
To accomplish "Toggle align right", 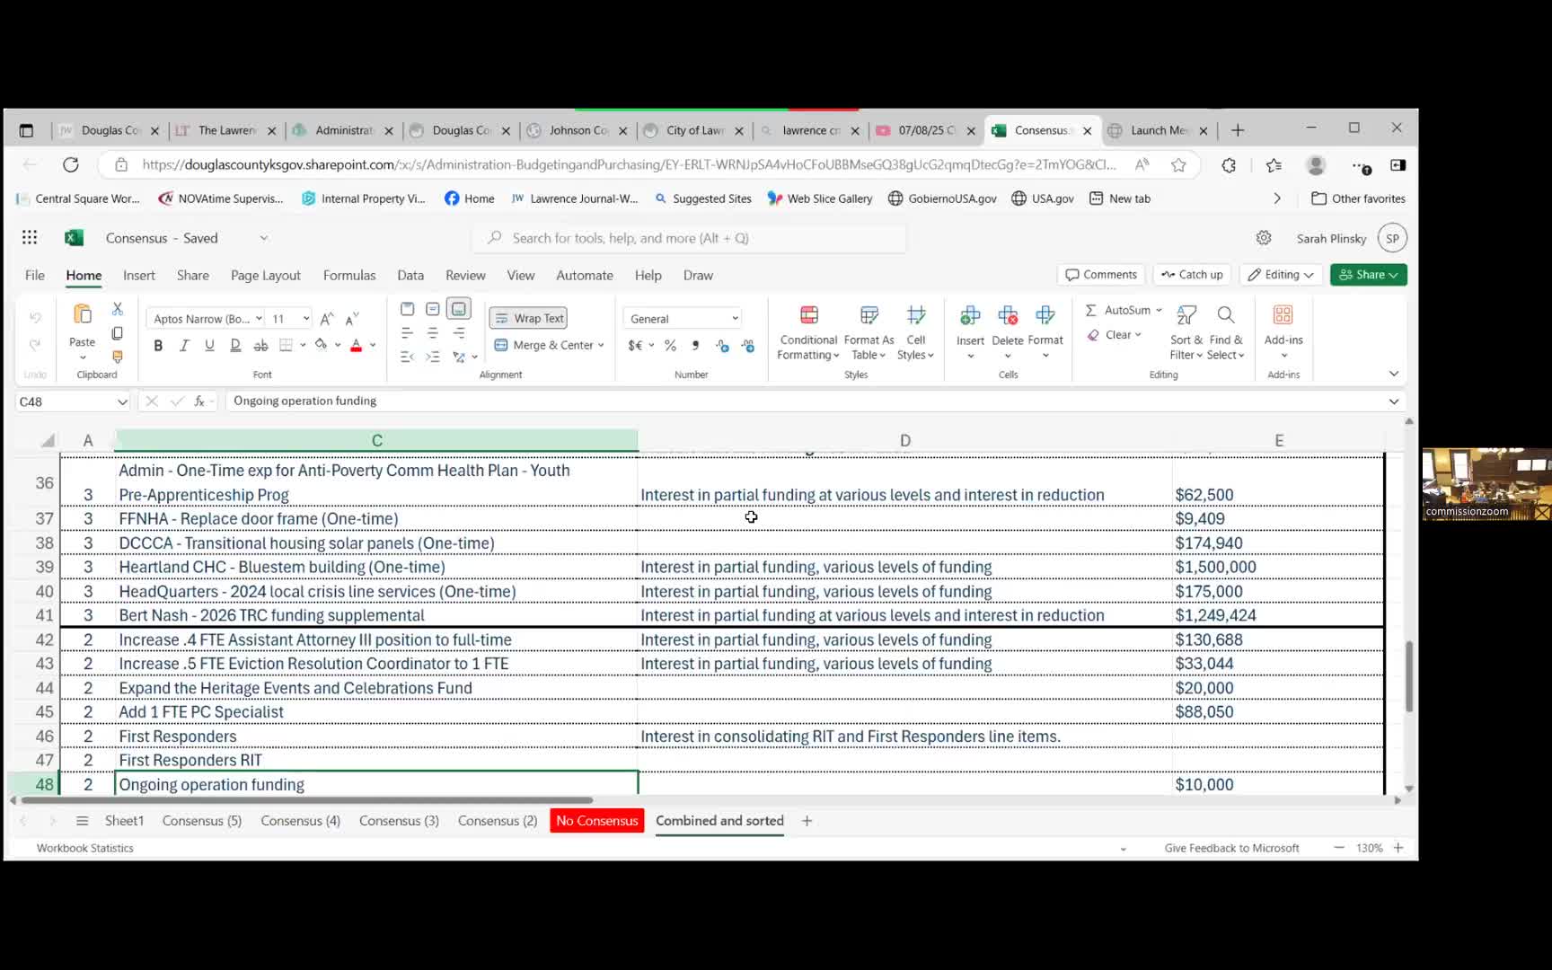I will (459, 333).
